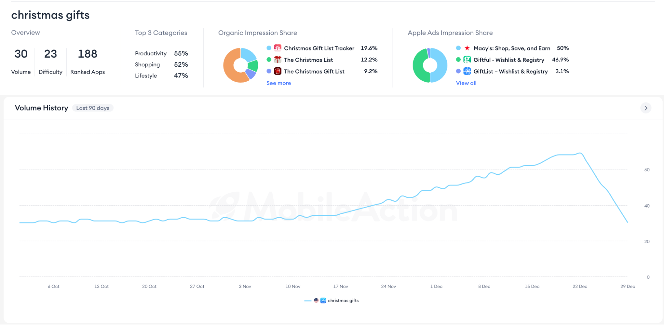Select the 22 Dec marker on the timeline

pyautogui.click(x=580, y=287)
